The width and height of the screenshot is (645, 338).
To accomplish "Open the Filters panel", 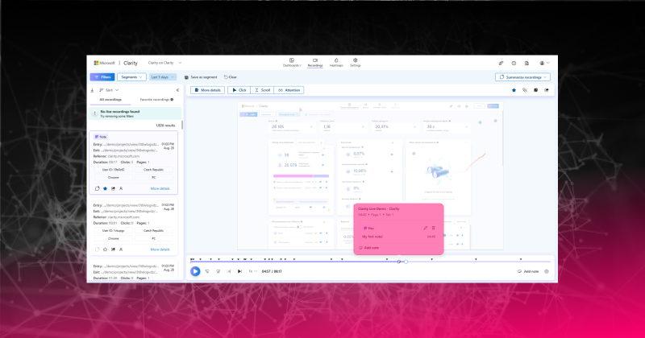I will point(102,76).
